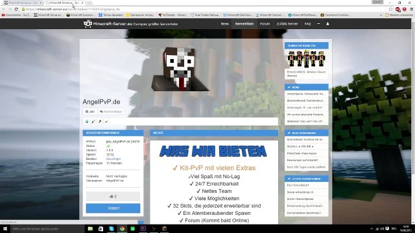Open the Store icon in the taskbar
415x233 pixels.
[101, 228]
